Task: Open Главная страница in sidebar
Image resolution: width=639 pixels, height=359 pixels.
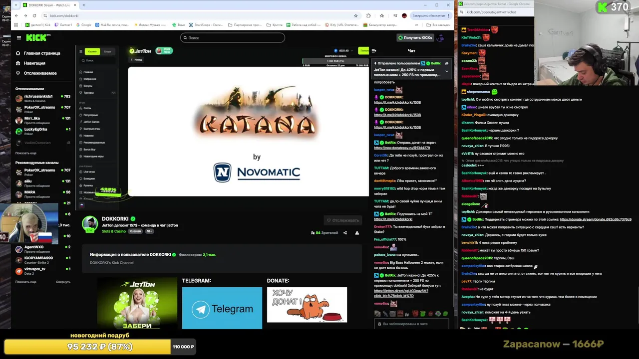Action: tap(38, 53)
